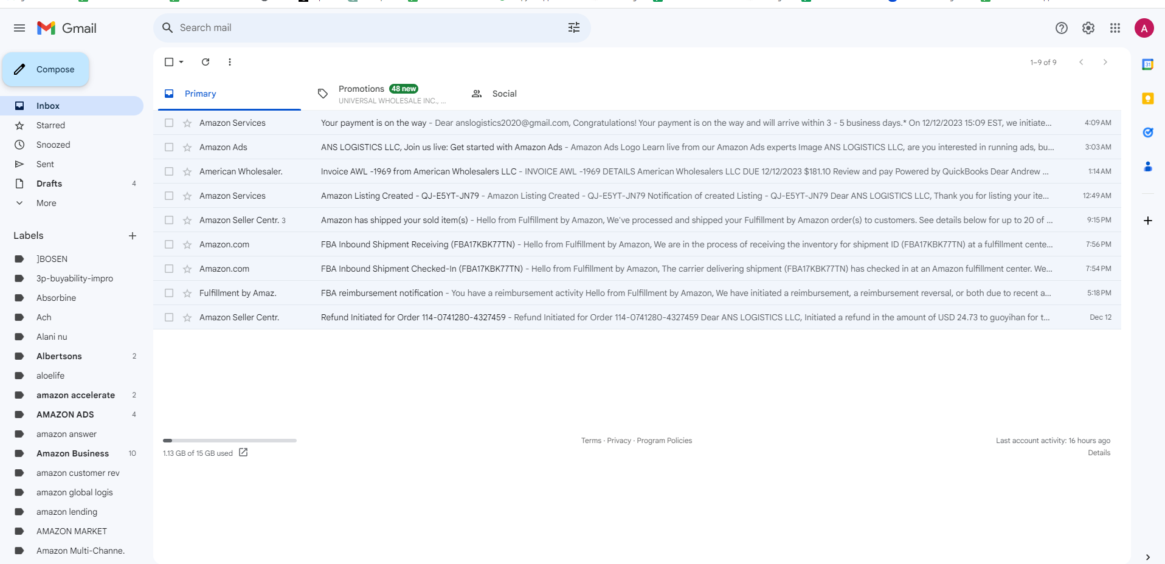This screenshot has width=1165, height=564.
Task: Get add-ons plus icon in side panel
Action: tap(1148, 221)
